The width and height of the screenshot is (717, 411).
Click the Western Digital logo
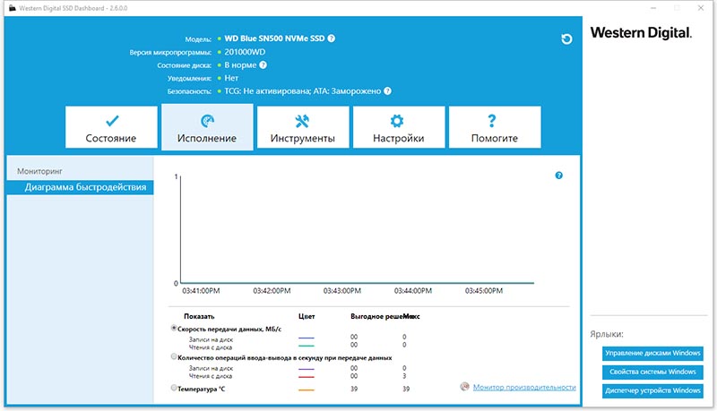(x=641, y=33)
